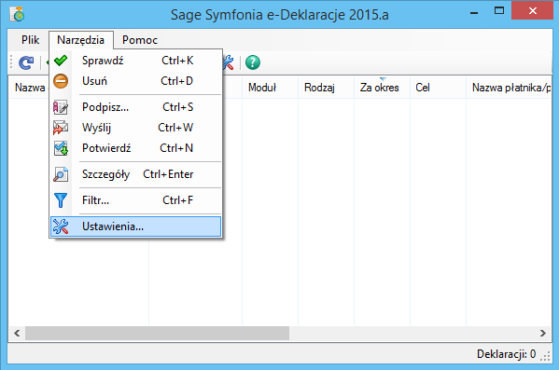This screenshot has height=370, width=559.
Task: Click the green checkmark icon beside Sprawdź
Action: 61,61
